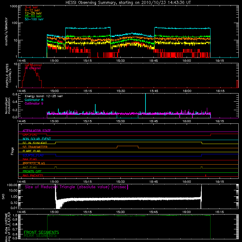This screenshot has height=242, width=242.
Task: Click the 'FRONT SEGMENTS' livetime legend label
Action: click(x=41, y=232)
